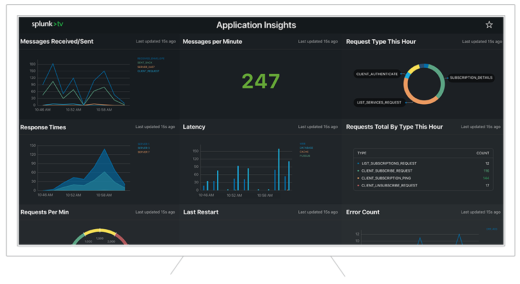Click the yellow segment of the donut chart
The width and height of the screenshot is (520, 284).
[x=413, y=69]
